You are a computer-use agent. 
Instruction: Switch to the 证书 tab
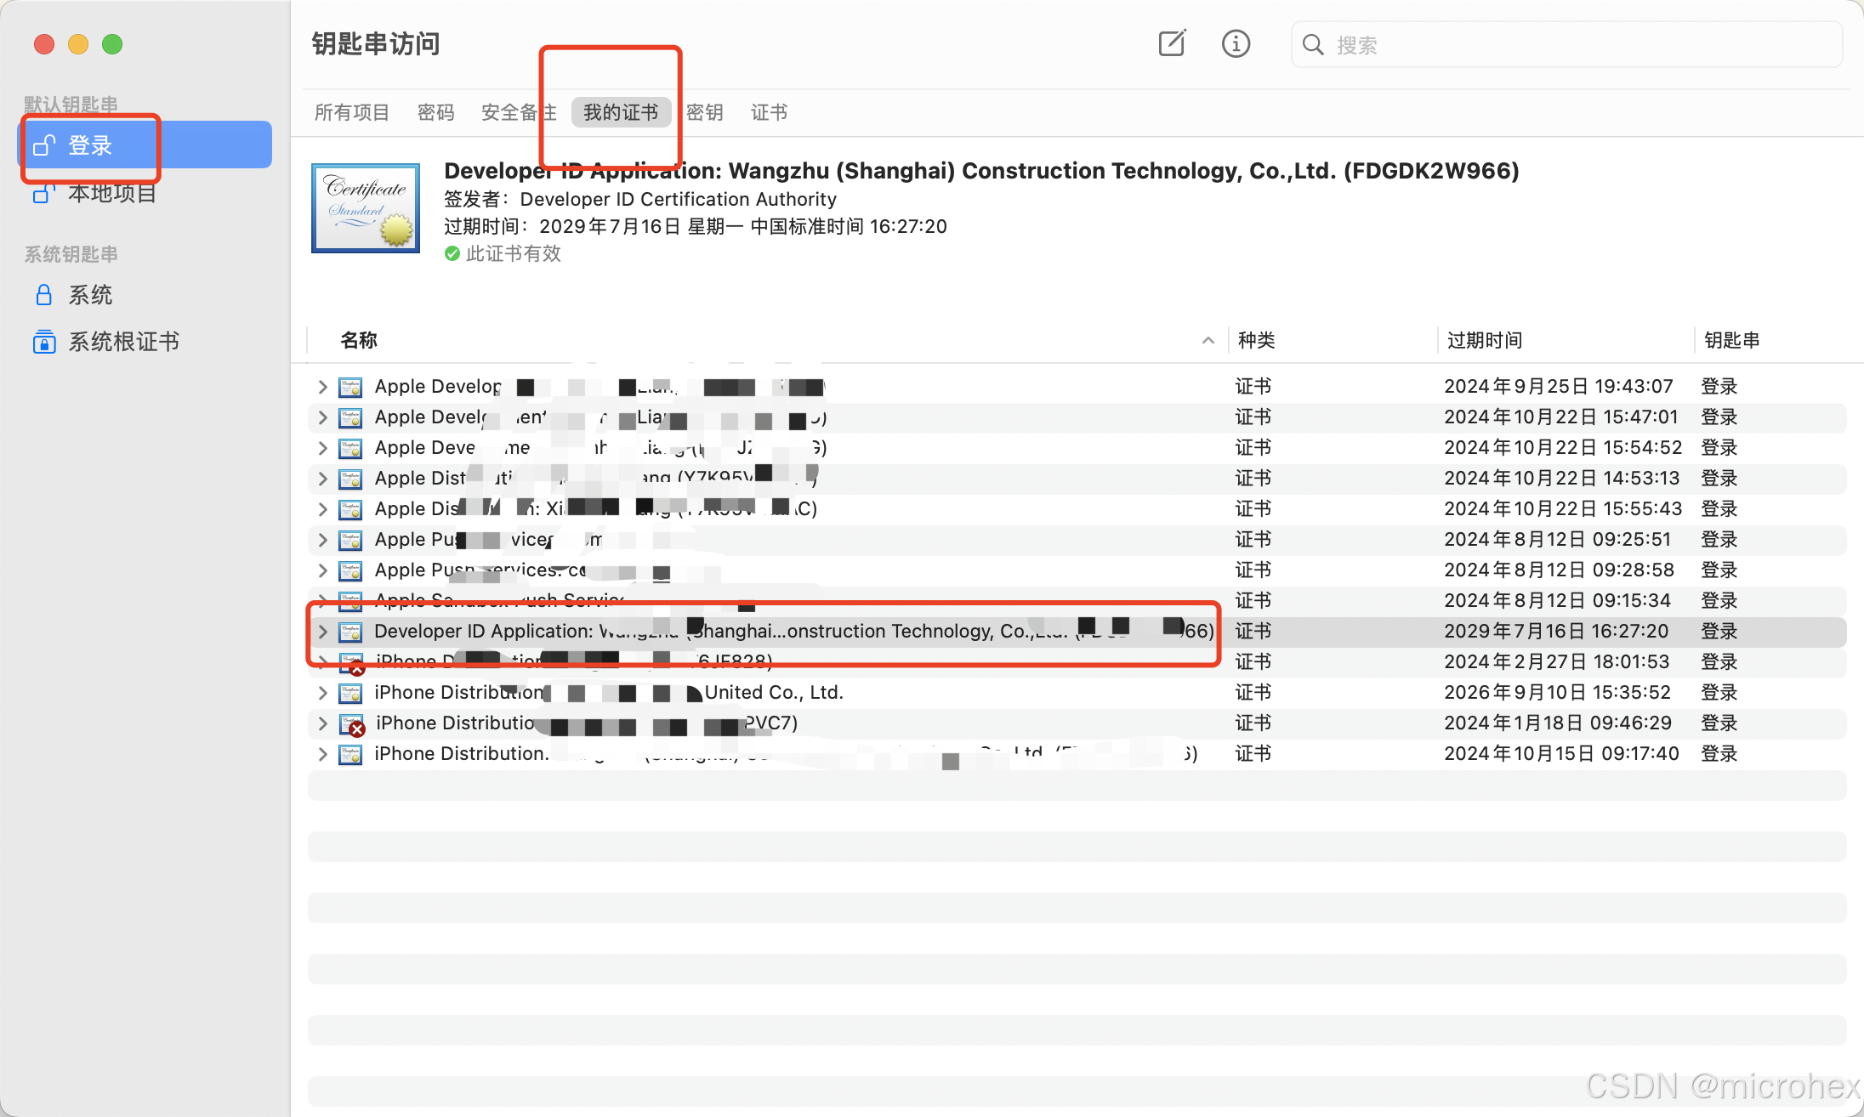(x=769, y=112)
